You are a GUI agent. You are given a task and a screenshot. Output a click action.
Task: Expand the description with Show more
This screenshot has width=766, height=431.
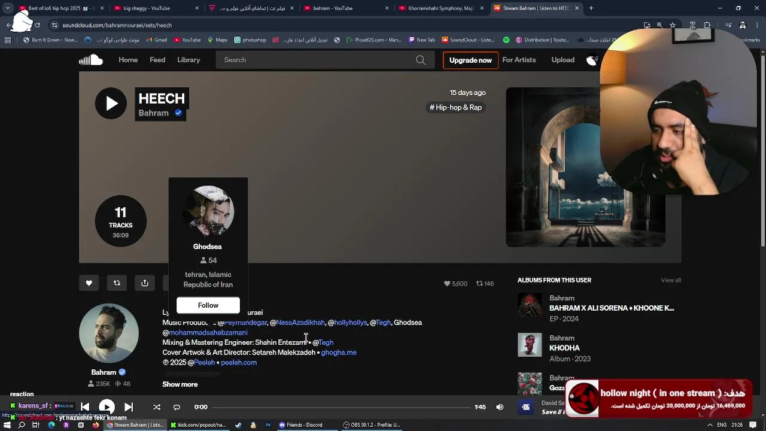click(180, 384)
